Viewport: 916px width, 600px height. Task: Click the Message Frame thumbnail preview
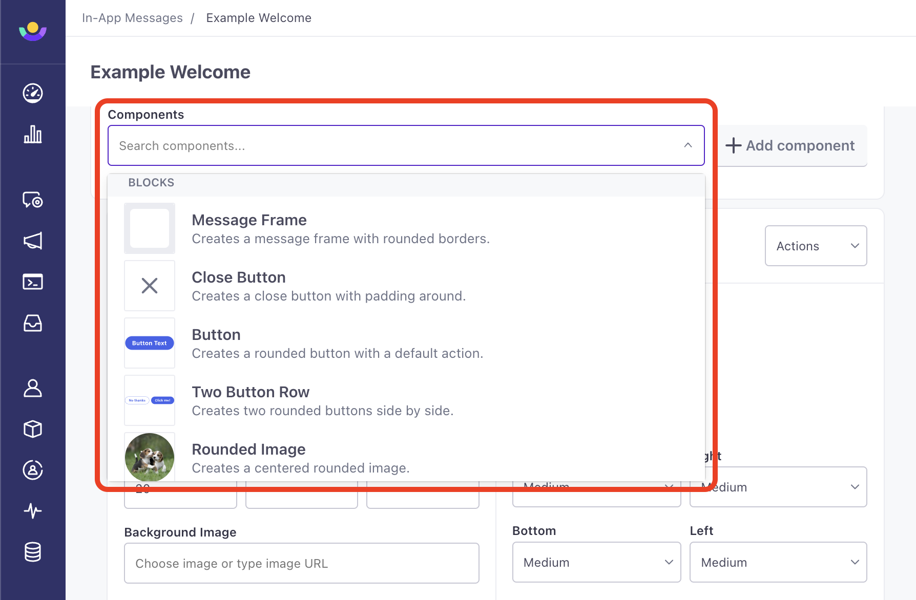(x=150, y=228)
